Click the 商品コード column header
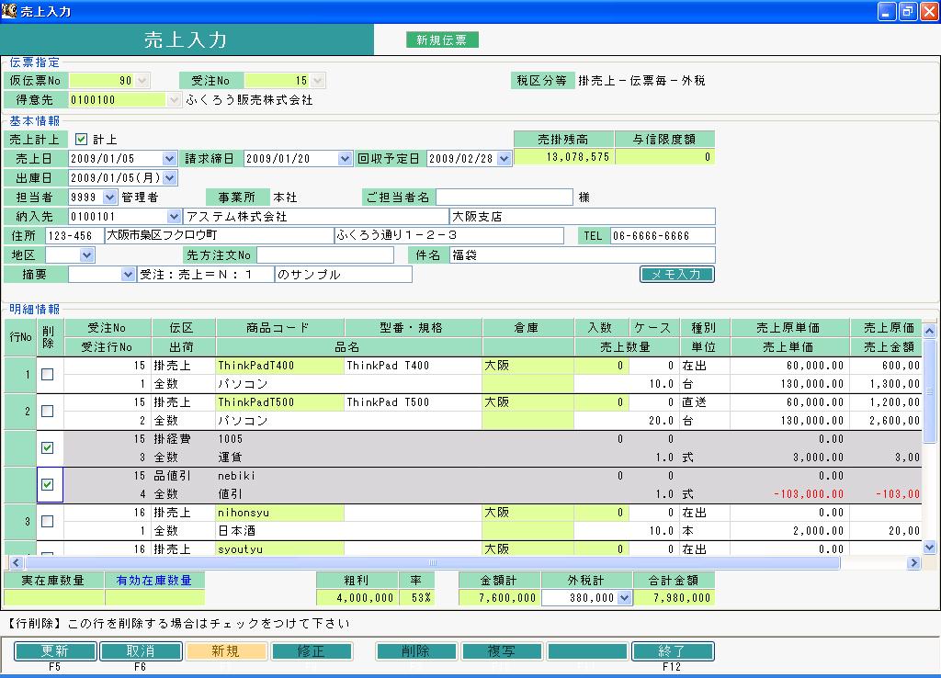941x678 pixels. (x=279, y=328)
